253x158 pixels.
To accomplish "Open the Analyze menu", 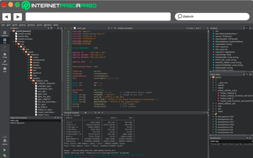I will click(31, 25).
